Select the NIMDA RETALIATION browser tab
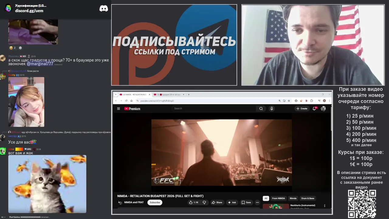389x219 pixels. [x=135, y=95]
